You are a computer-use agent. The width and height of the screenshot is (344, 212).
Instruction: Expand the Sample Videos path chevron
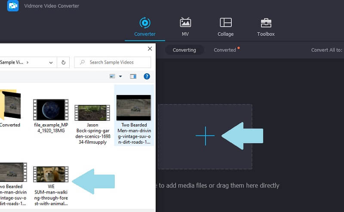click(x=28, y=62)
